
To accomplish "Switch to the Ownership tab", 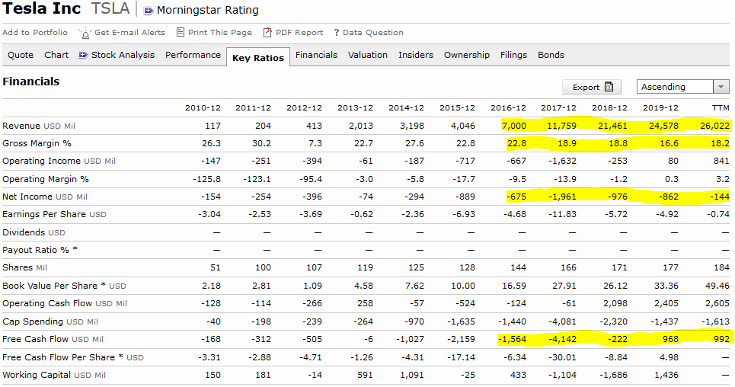I will 467,55.
